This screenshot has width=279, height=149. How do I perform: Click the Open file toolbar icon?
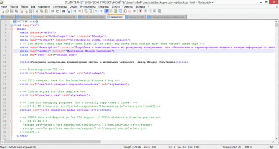[7, 11]
